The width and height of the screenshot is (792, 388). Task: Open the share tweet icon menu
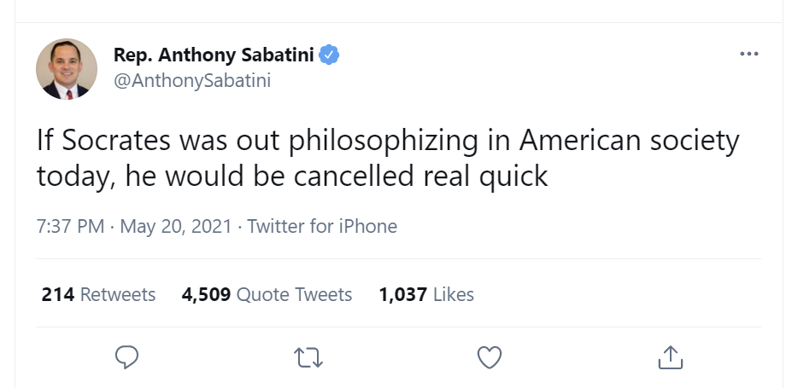[x=671, y=357]
